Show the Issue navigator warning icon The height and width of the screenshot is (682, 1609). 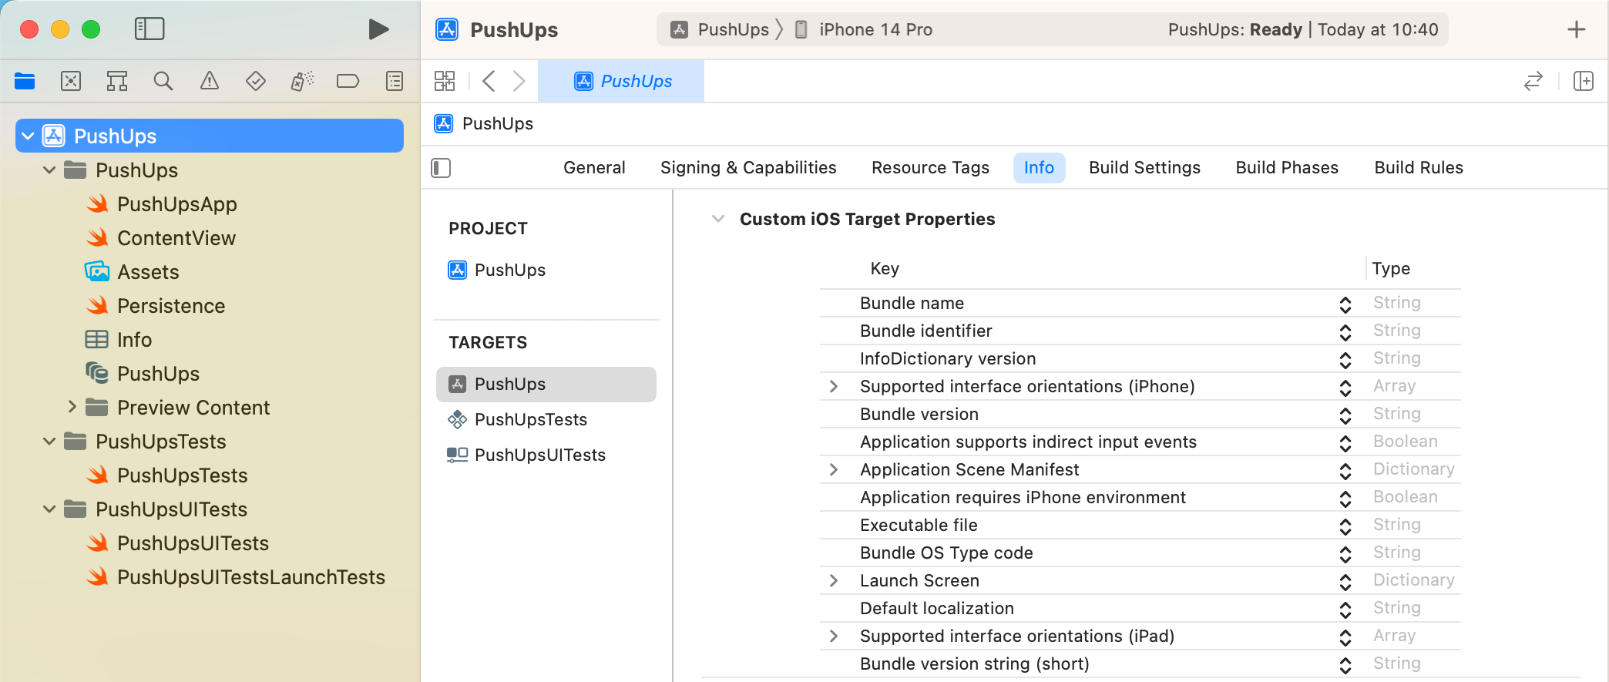point(209,81)
